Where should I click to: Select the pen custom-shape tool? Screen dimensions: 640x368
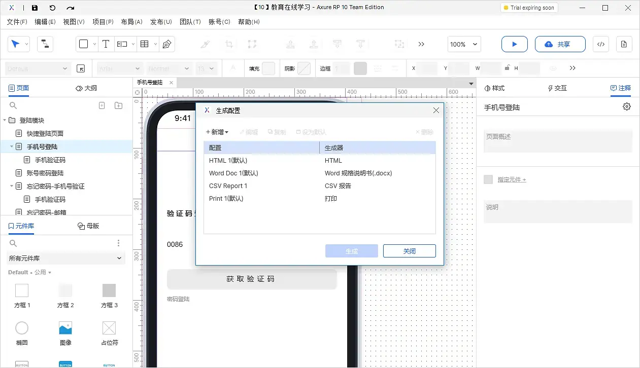[166, 44]
